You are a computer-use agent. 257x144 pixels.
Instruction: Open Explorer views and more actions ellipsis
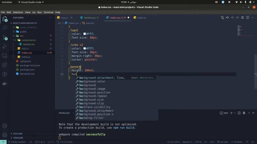click(x=50, y=18)
